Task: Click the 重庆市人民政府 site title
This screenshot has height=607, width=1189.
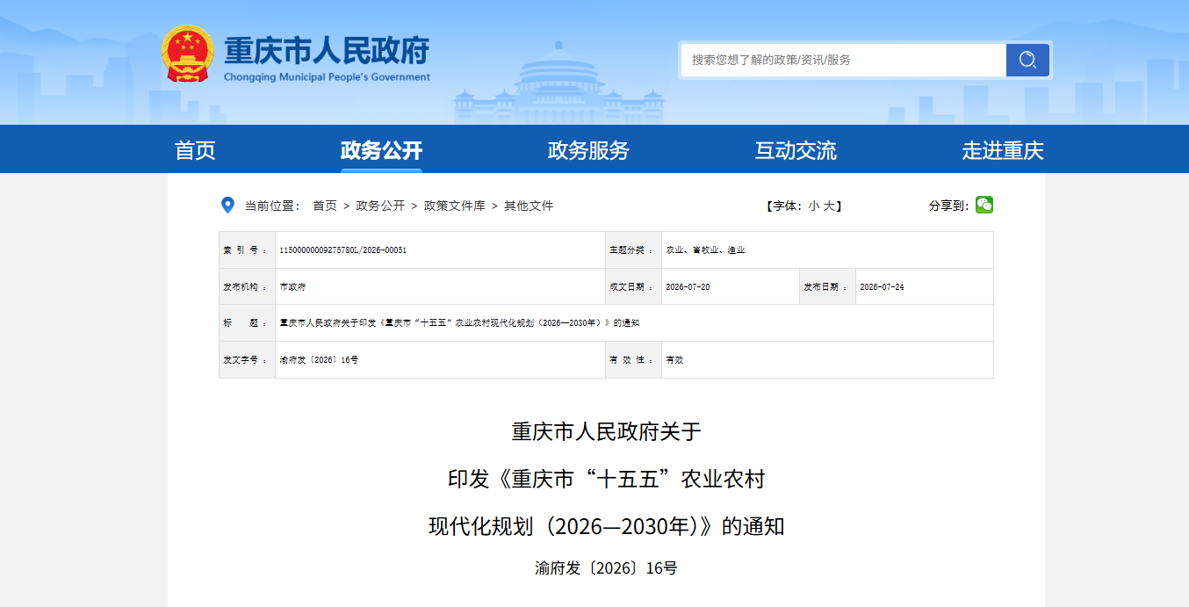Action: click(327, 50)
